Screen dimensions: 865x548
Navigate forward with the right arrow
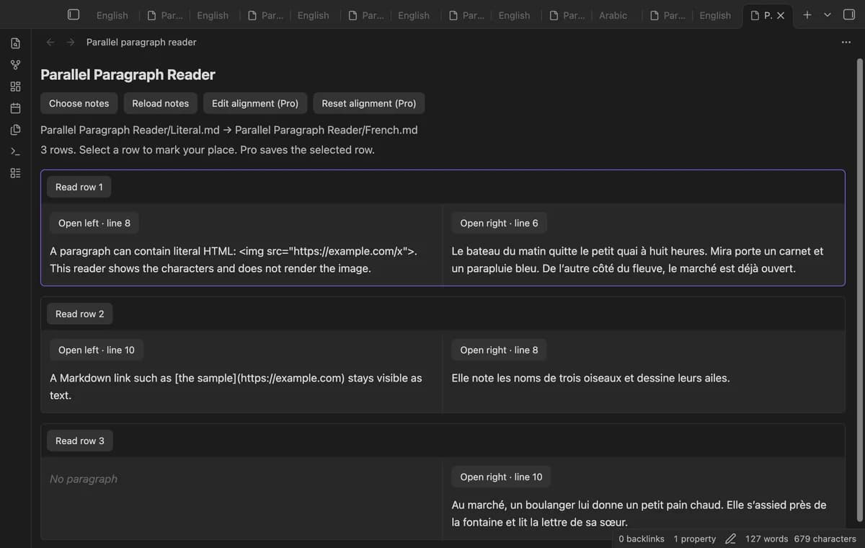pyautogui.click(x=71, y=42)
